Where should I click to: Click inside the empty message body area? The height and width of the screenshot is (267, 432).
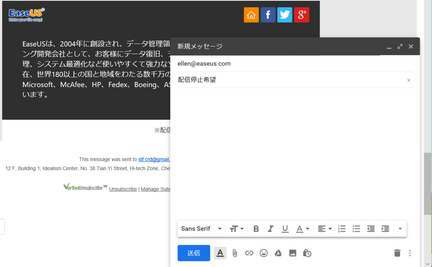295,153
